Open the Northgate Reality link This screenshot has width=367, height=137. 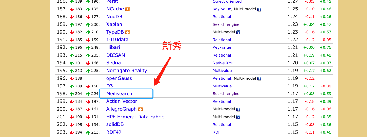coord(127,71)
